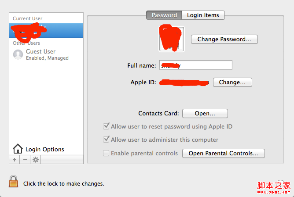The height and width of the screenshot is (197, 294).
Task: Open the Contacts Card
Action: [205, 113]
